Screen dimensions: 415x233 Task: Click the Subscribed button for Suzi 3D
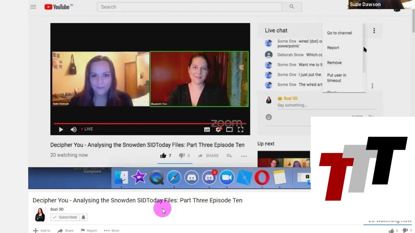(65, 217)
